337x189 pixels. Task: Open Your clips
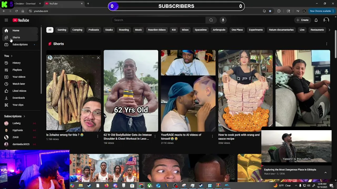[20, 105]
